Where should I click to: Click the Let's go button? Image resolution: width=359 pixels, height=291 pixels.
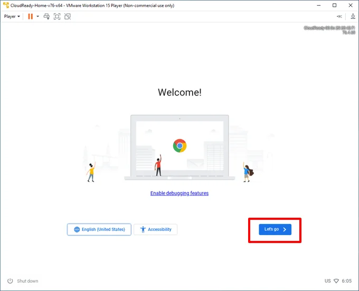click(x=275, y=229)
